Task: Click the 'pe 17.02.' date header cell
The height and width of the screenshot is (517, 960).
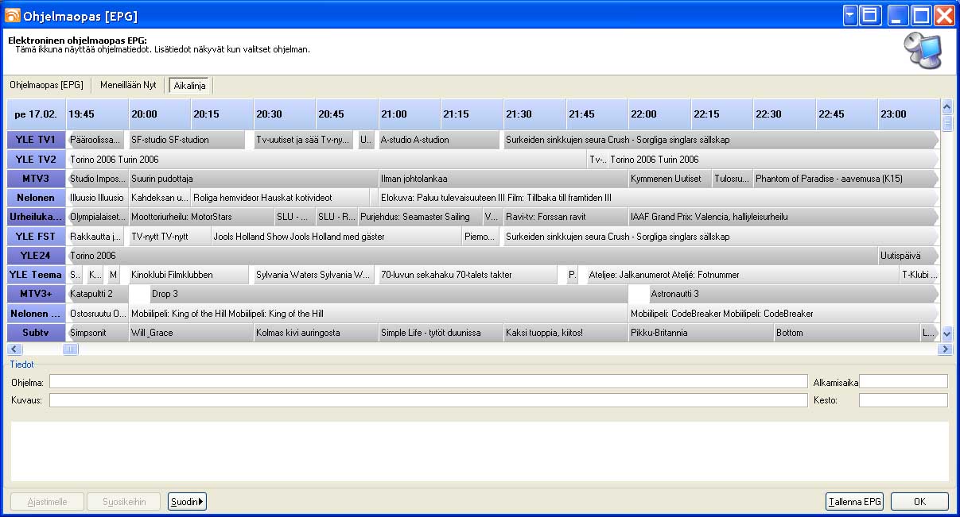Action: pyautogui.click(x=36, y=114)
